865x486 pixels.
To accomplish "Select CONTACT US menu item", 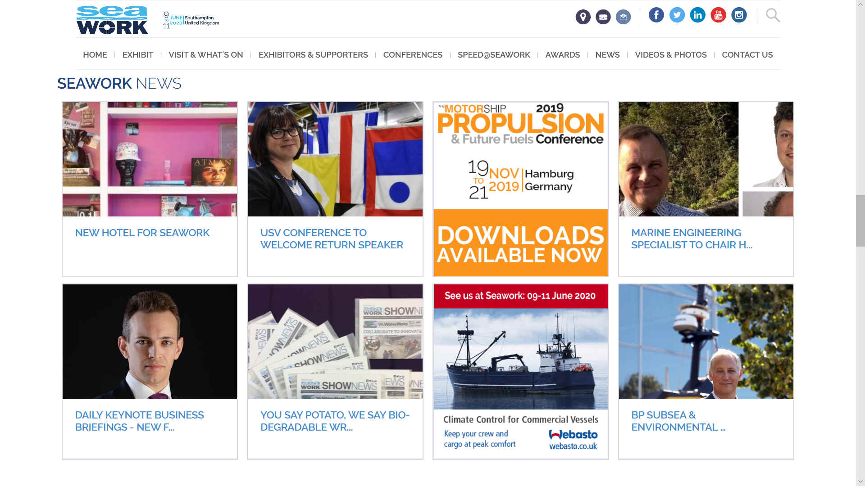I will click(x=747, y=55).
